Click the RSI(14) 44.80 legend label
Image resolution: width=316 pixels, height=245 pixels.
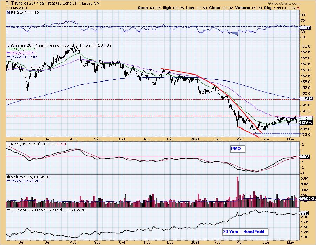click(x=25, y=13)
